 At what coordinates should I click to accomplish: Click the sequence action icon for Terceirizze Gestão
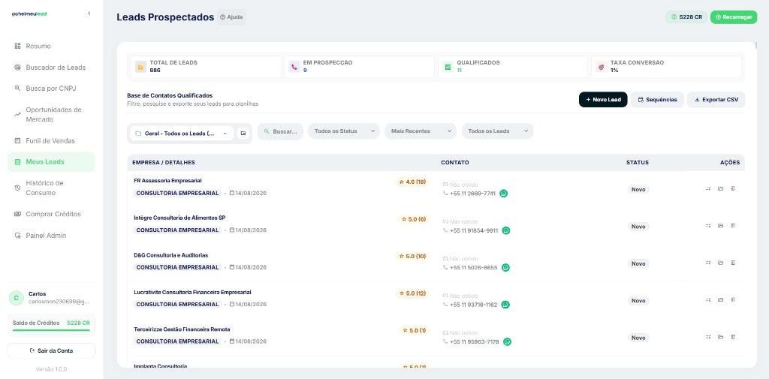click(708, 337)
